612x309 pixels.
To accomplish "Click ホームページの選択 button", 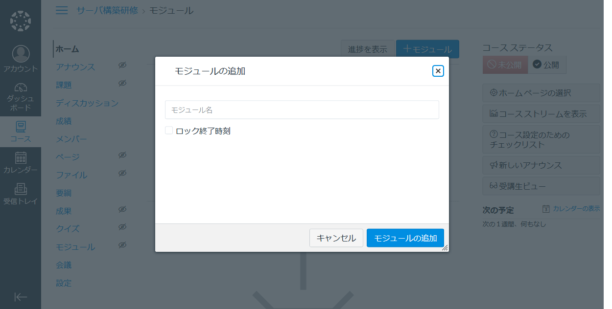I will (541, 93).
